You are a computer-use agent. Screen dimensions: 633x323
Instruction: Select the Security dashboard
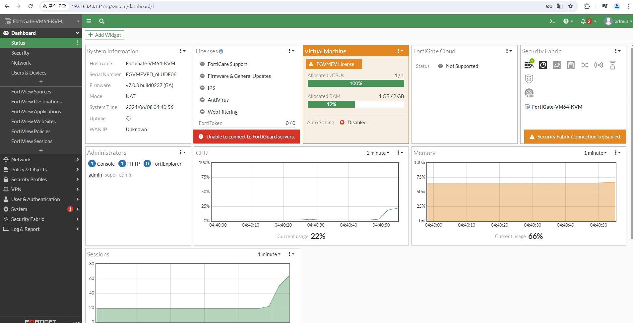(41, 53)
